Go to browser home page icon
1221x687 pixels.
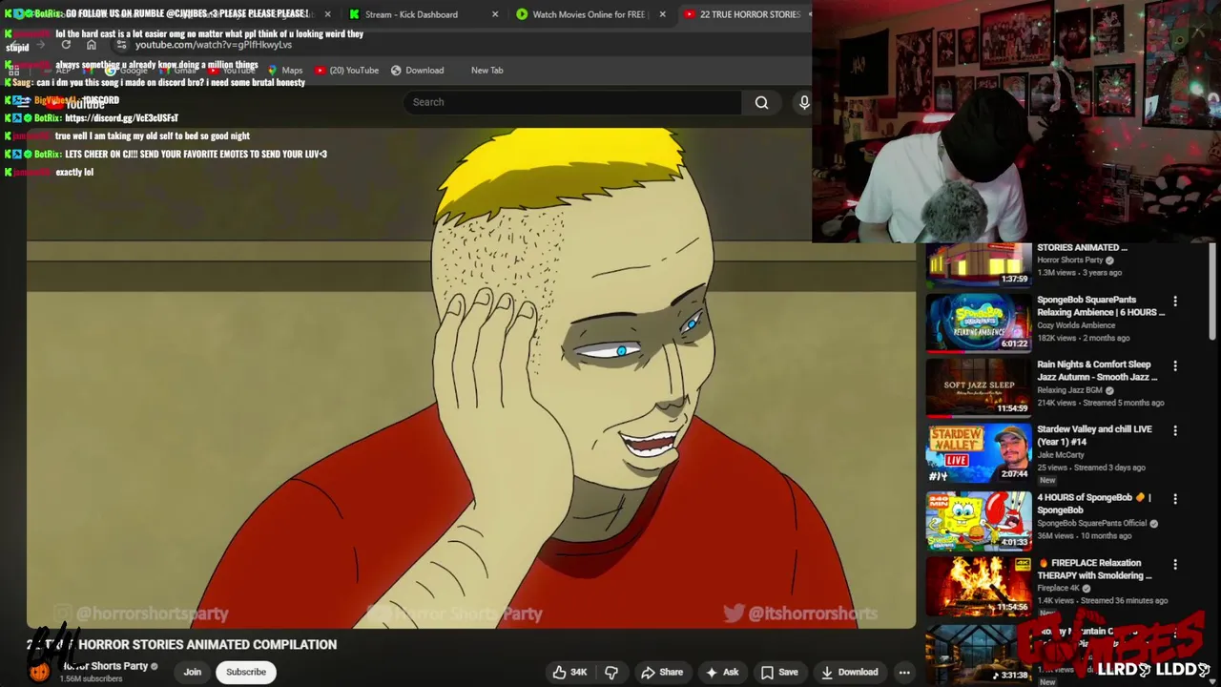tap(92, 45)
